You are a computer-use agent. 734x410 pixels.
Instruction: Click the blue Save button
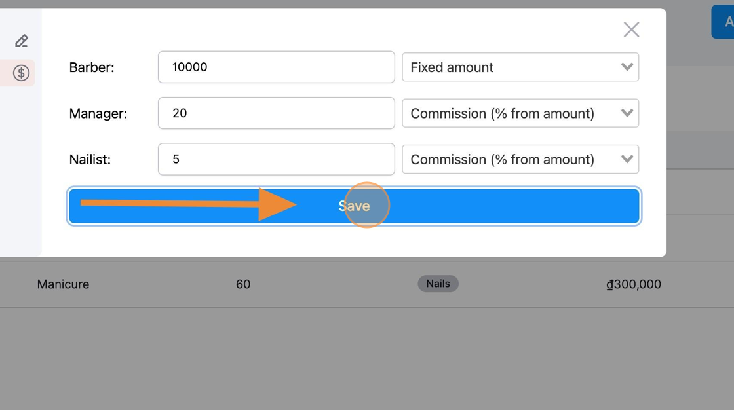pos(354,206)
